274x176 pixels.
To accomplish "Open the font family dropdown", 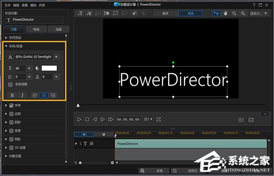I will pos(56,57).
